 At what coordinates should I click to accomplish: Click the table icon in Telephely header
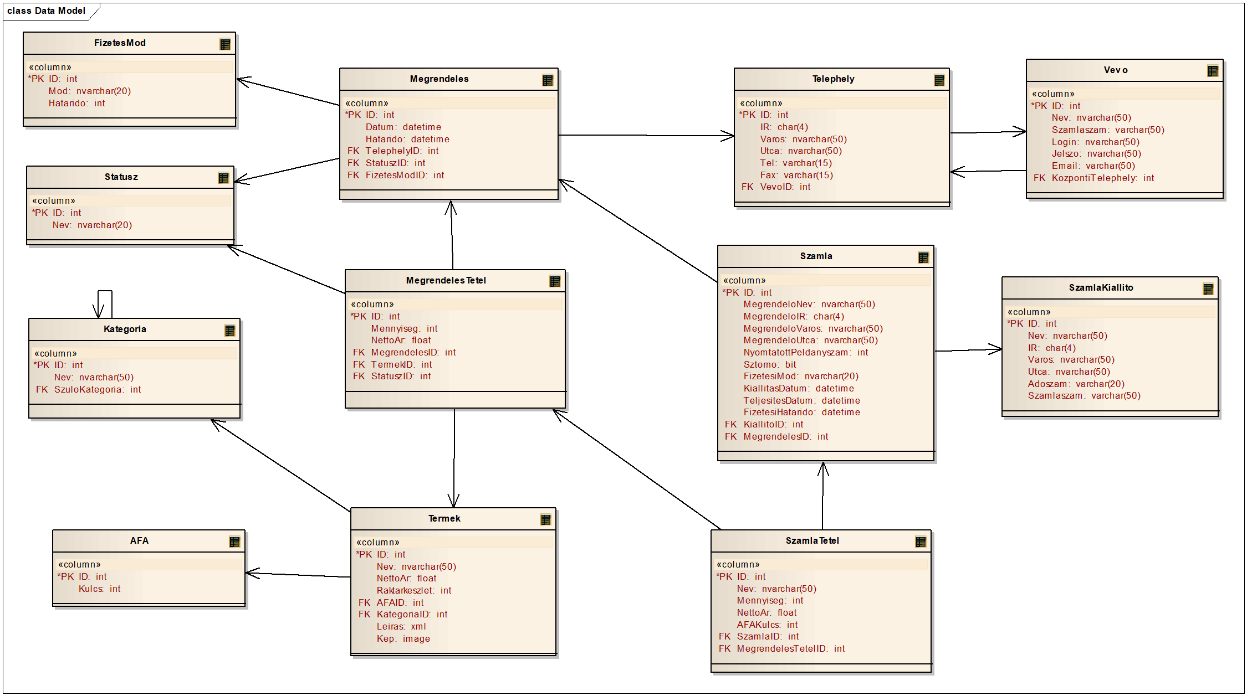[x=939, y=80]
